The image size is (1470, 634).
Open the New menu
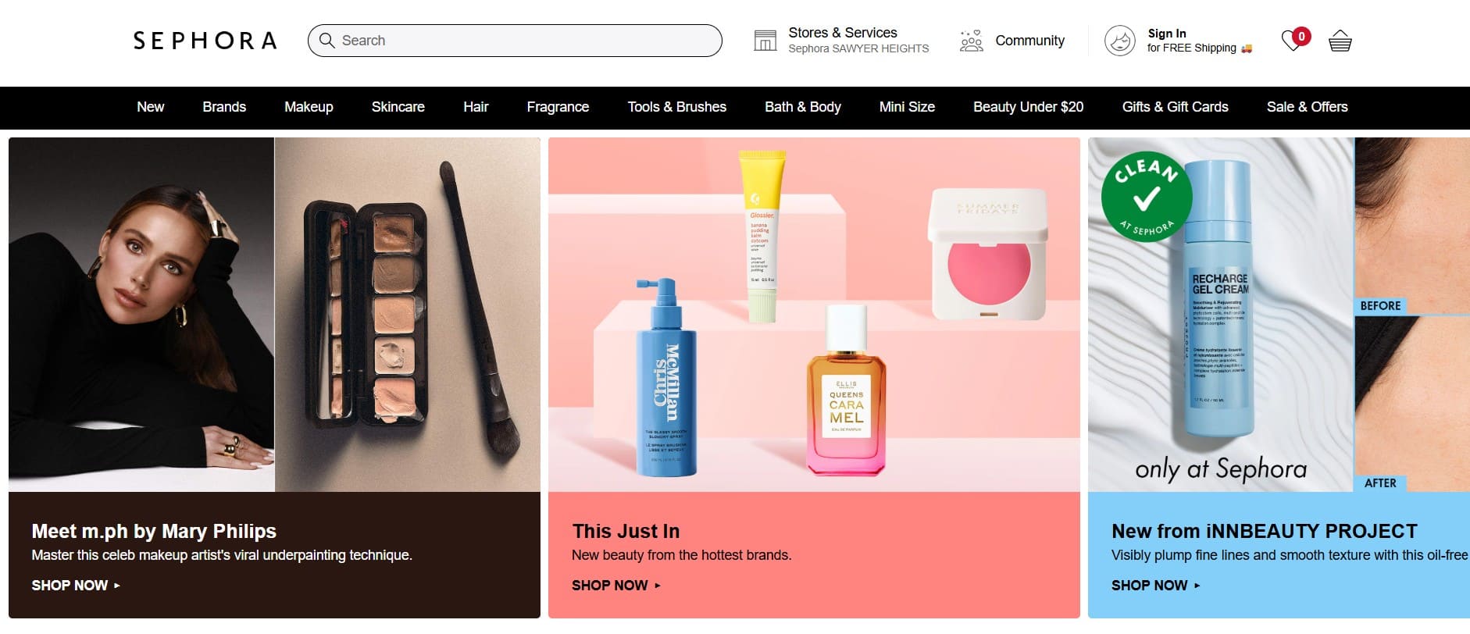(x=151, y=107)
